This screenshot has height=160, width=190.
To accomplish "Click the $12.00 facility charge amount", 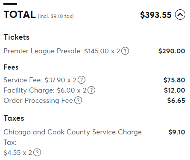I will click(x=175, y=90).
